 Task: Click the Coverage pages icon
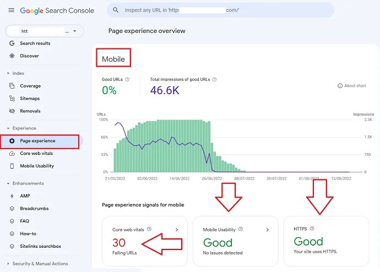pos(12,86)
